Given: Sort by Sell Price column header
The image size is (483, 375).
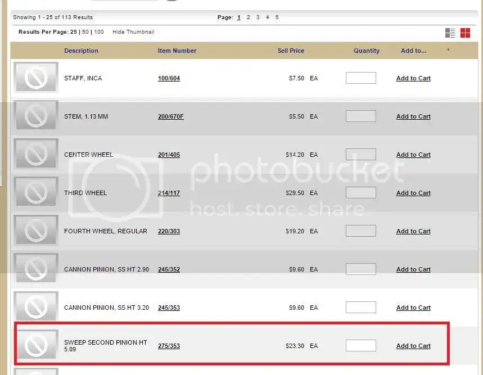Looking at the screenshot, I should [x=291, y=51].
